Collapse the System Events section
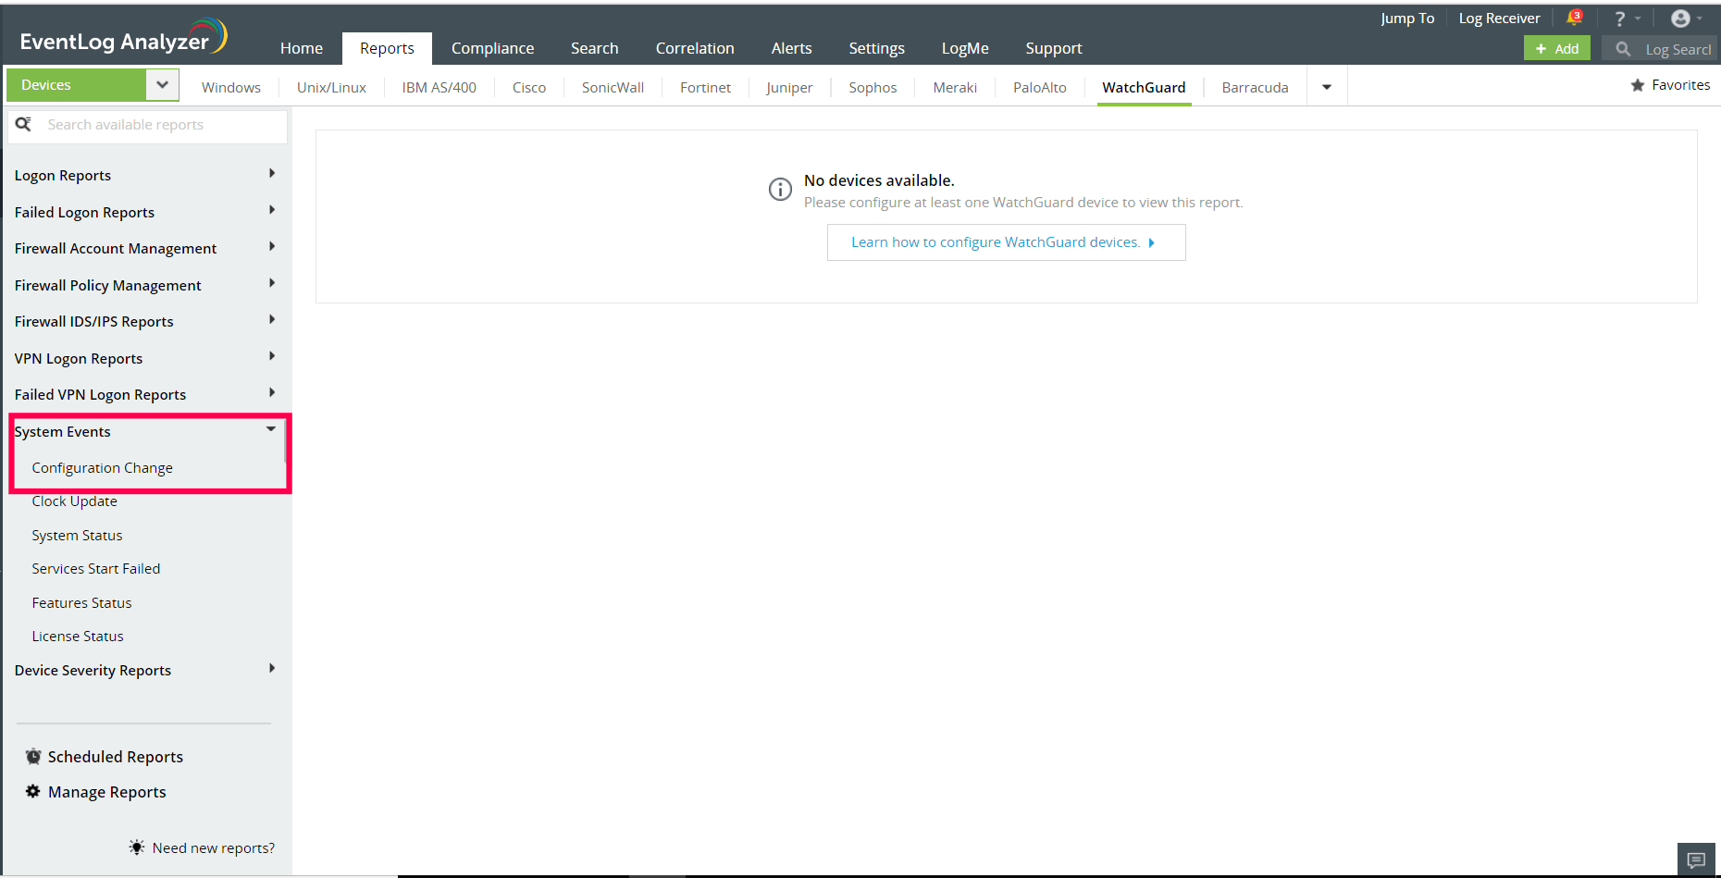 coord(271,429)
